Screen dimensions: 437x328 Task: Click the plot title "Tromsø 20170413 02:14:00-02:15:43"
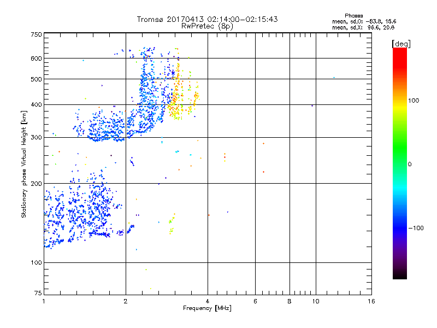207,19
